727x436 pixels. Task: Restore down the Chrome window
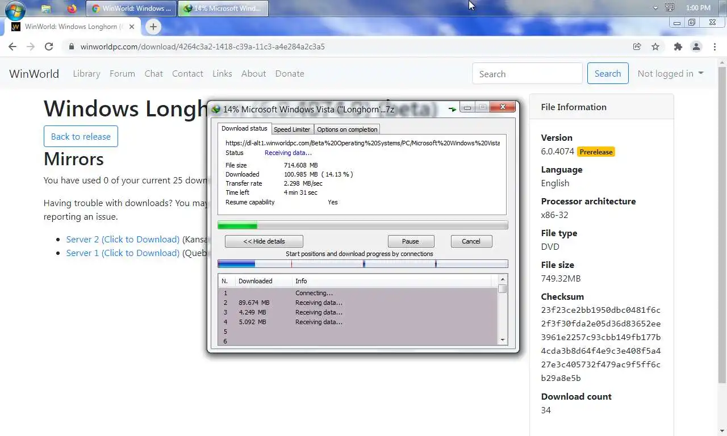[x=692, y=23]
